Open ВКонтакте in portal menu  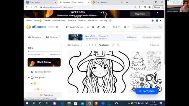[72, 21]
